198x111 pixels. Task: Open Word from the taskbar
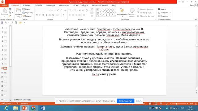(42, 108)
